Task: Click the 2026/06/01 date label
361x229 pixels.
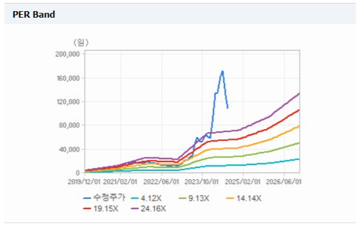Action: (284, 182)
